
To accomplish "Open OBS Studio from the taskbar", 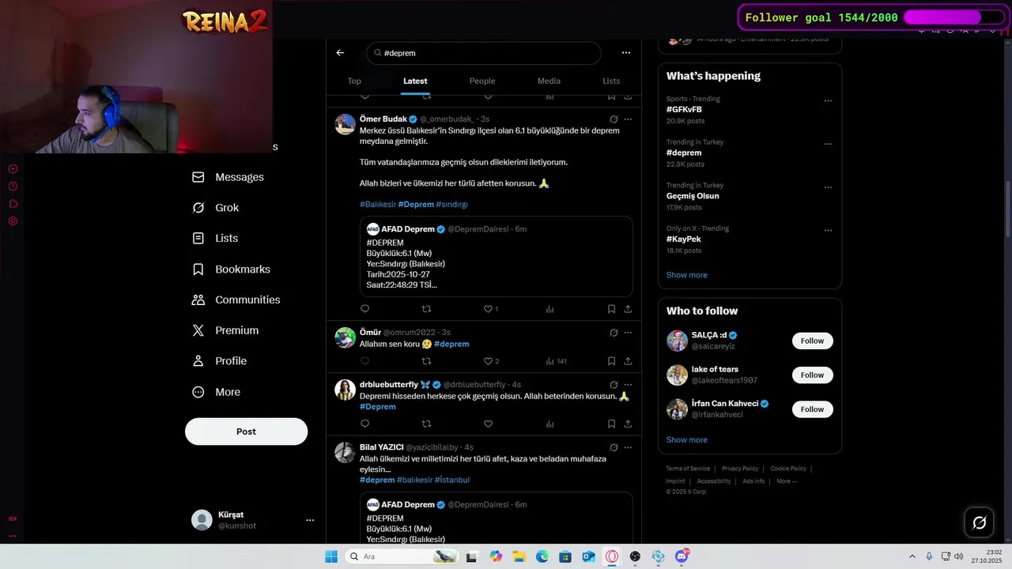I will pyautogui.click(x=635, y=556).
